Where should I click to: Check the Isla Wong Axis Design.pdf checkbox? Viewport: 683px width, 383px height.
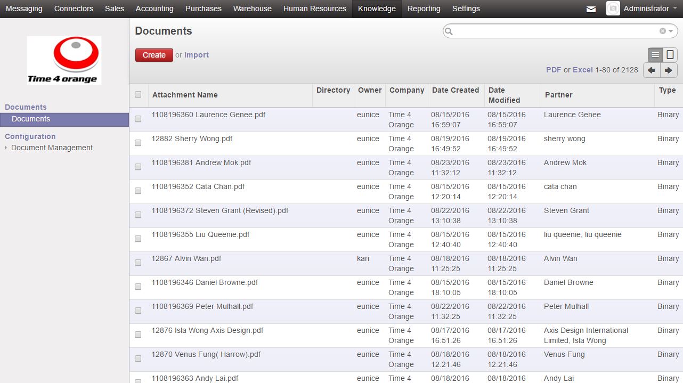[x=138, y=335]
